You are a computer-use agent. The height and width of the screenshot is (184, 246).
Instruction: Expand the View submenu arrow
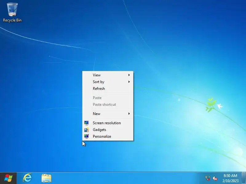point(129,75)
